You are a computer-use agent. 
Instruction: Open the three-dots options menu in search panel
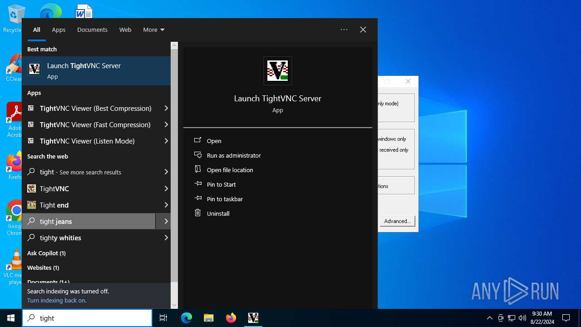coord(344,30)
